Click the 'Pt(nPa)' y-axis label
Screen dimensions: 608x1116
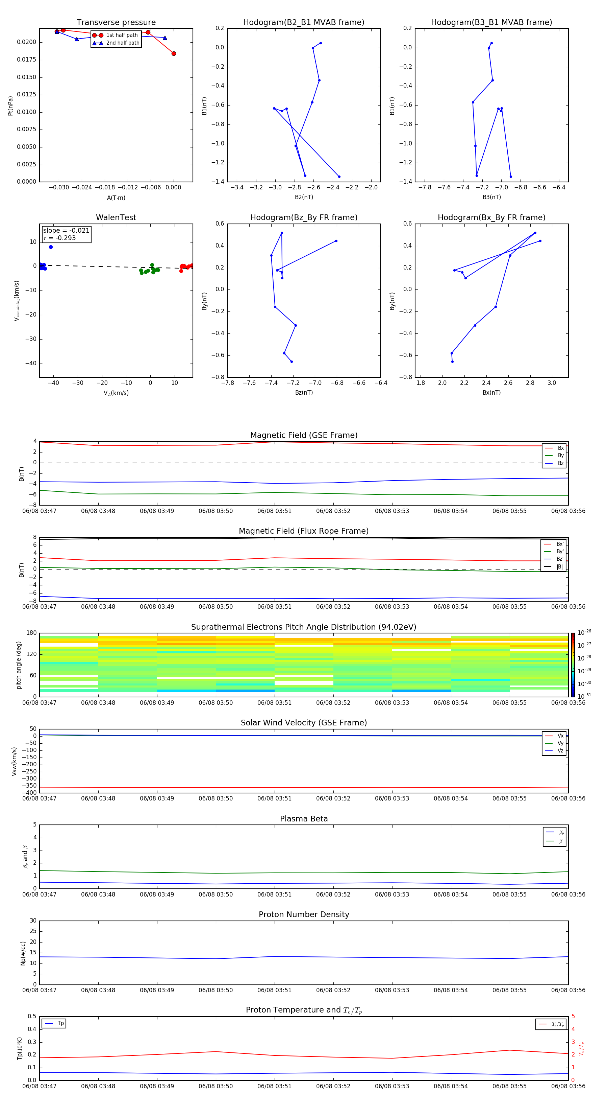(10, 106)
